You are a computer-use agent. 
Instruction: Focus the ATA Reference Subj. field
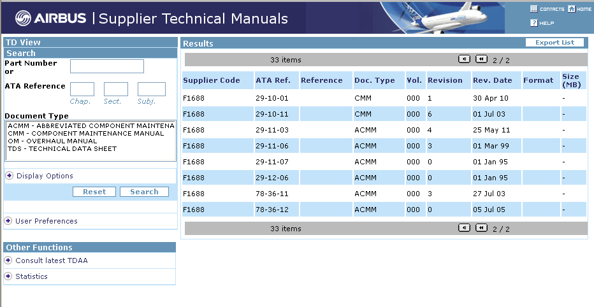152,89
